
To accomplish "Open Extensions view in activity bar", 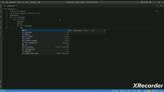I will point(1,28).
